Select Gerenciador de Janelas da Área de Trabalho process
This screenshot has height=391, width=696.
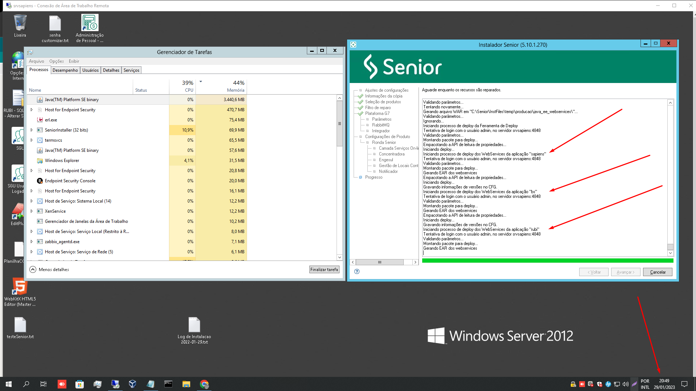[137, 221]
